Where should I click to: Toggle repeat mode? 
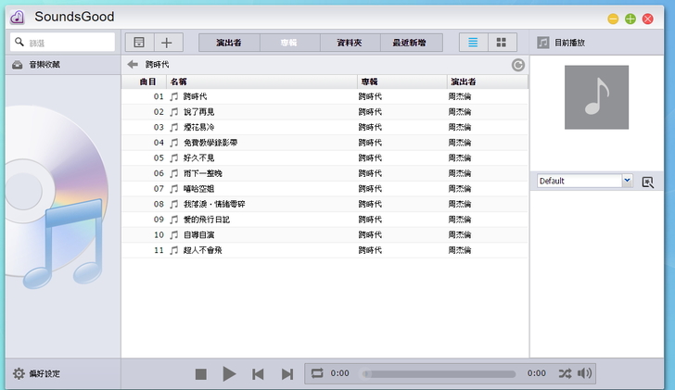click(x=317, y=373)
